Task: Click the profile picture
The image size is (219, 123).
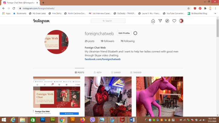Action: point(57,42)
